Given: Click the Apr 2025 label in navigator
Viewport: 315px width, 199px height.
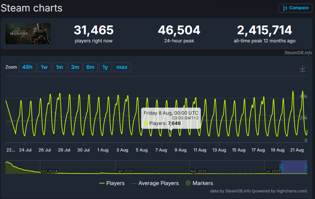Looking at the screenshot, I should pos(199,171).
